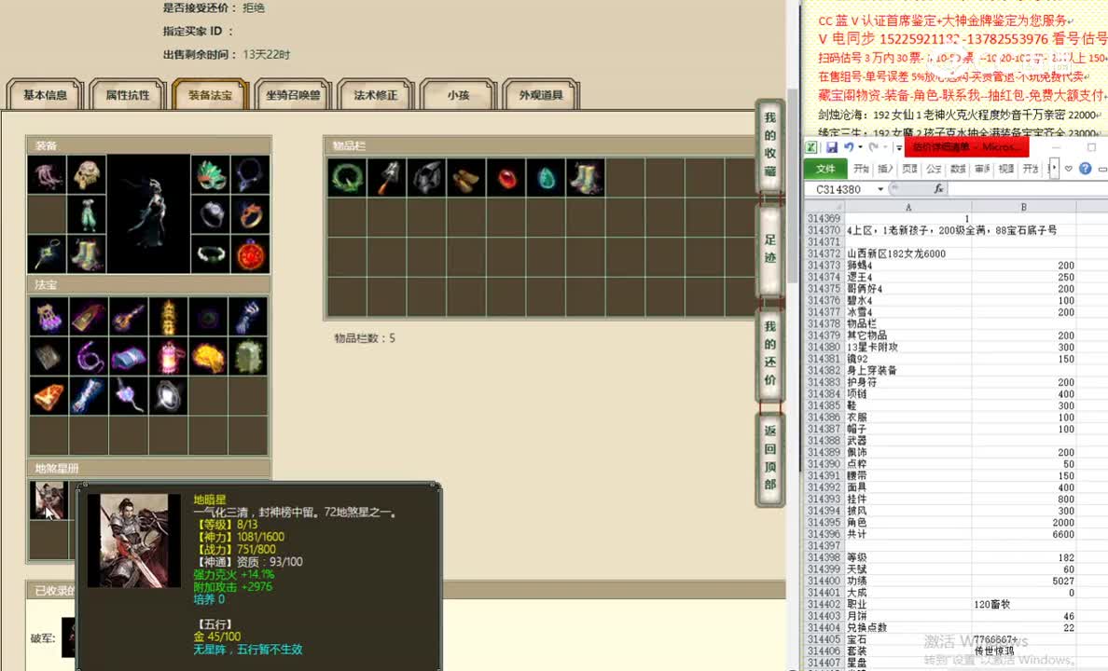Click the boots icon in 物品栏

[586, 176]
